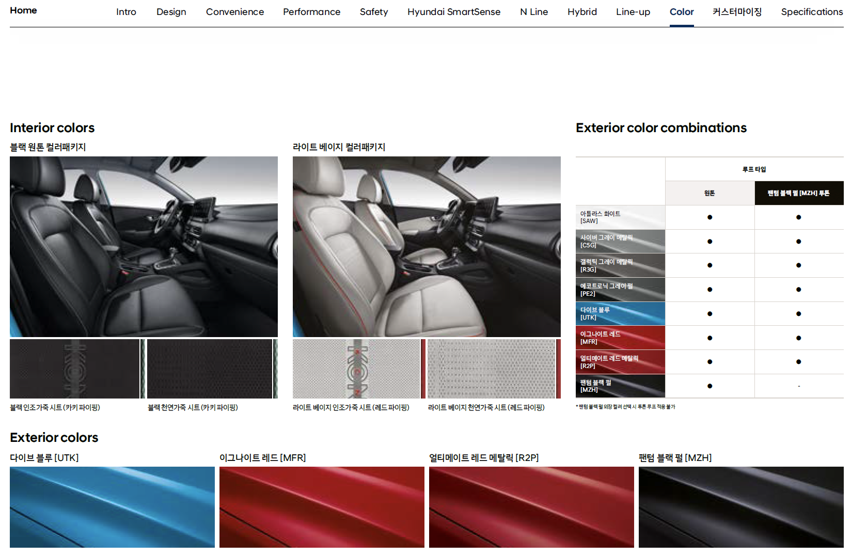Click 라이트 베이지 천연가죽 시트 caption

click(x=486, y=408)
